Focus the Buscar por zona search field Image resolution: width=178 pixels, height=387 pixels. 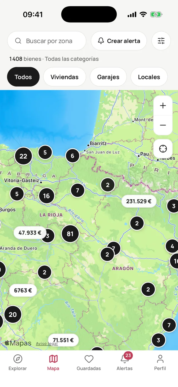[x=47, y=41]
